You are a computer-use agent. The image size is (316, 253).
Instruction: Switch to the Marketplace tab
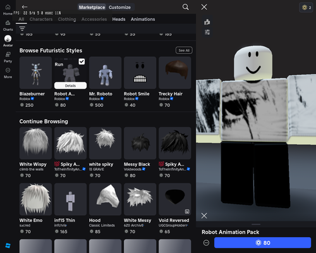(92, 7)
